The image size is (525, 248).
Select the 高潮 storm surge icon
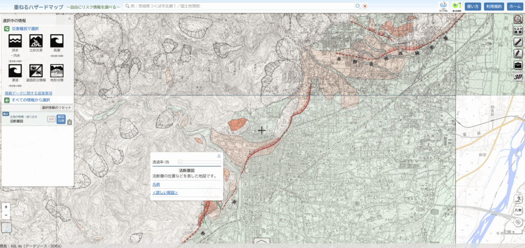point(57,41)
